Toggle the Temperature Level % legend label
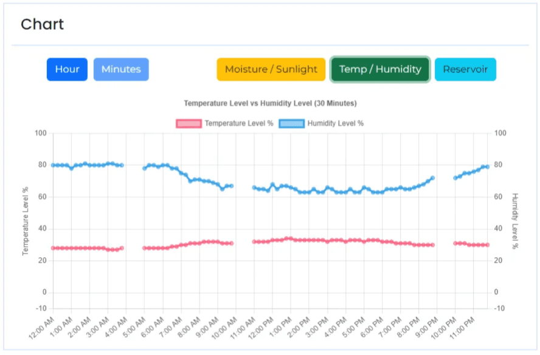The width and height of the screenshot is (540, 355). pos(238,123)
